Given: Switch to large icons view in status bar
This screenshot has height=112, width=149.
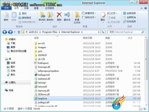Looking at the screenshot, I should pyautogui.click(x=145, y=109).
